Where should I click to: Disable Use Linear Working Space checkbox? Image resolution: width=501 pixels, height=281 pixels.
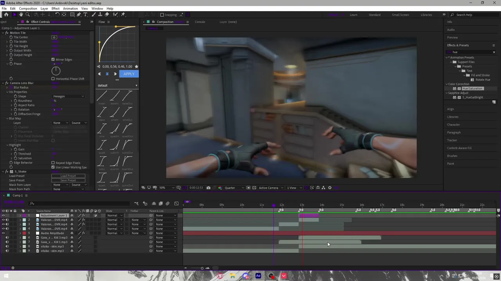pyautogui.click(x=53, y=167)
